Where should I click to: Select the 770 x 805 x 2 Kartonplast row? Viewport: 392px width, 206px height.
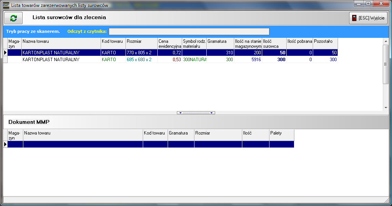(61, 52)
